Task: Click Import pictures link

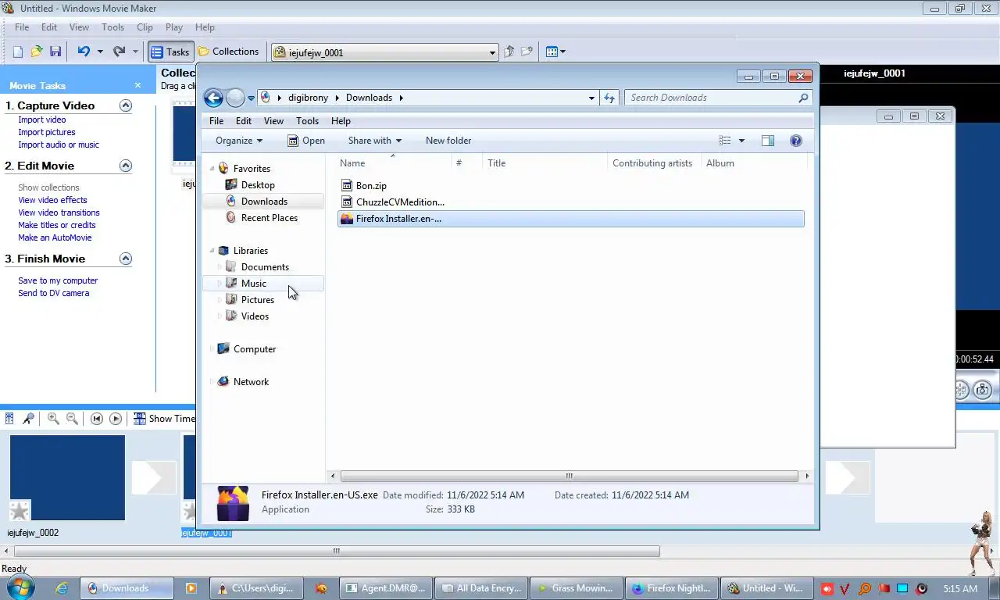Action: point(47,132)
